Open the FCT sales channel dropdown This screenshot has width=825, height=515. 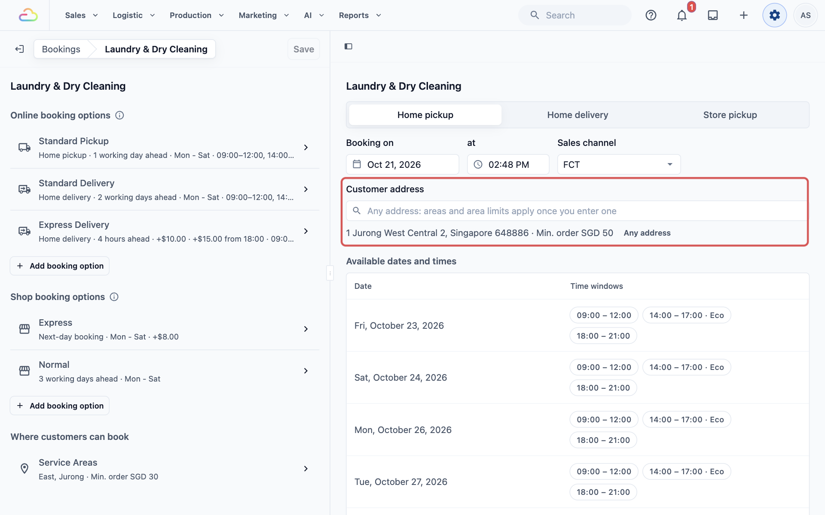619,164
